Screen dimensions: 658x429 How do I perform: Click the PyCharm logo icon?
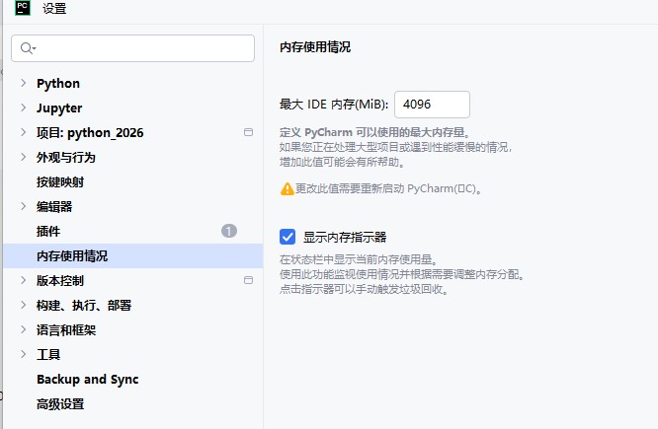pyautogui.click(x=22, y=9)
